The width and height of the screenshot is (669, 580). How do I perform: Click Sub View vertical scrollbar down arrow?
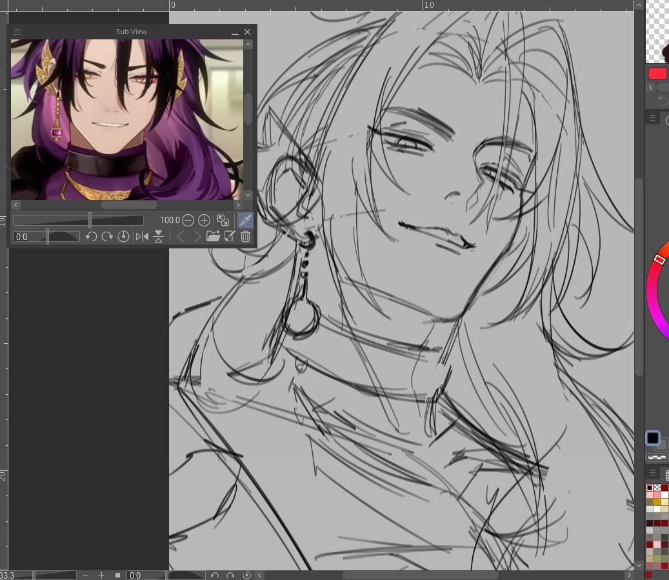click(x=248, y=195)
